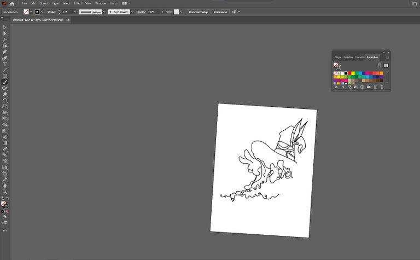Switch Swatches panel to list view
This screenshot has height=260, width=420.
pos(380,65)
